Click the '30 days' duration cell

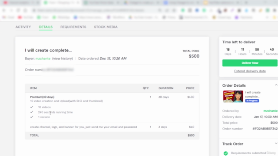tap(163, 97)
